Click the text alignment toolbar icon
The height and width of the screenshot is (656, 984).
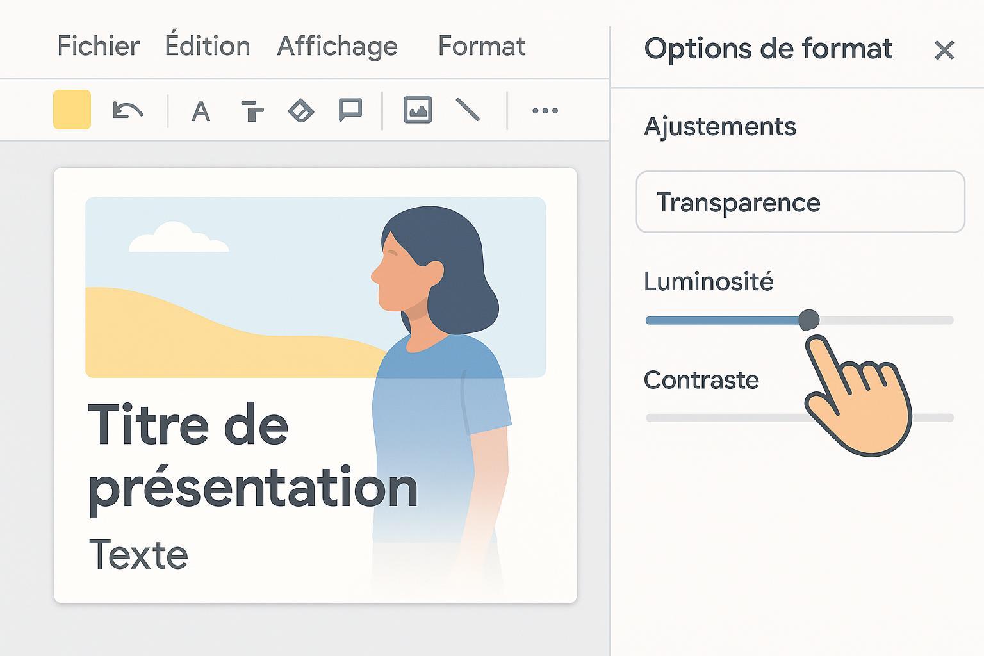[252, 111]
